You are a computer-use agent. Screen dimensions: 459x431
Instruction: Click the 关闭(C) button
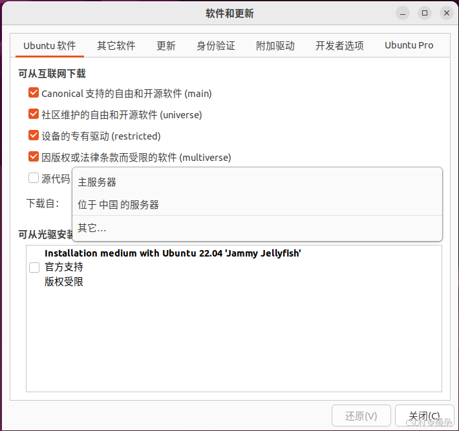click(425, 415)
